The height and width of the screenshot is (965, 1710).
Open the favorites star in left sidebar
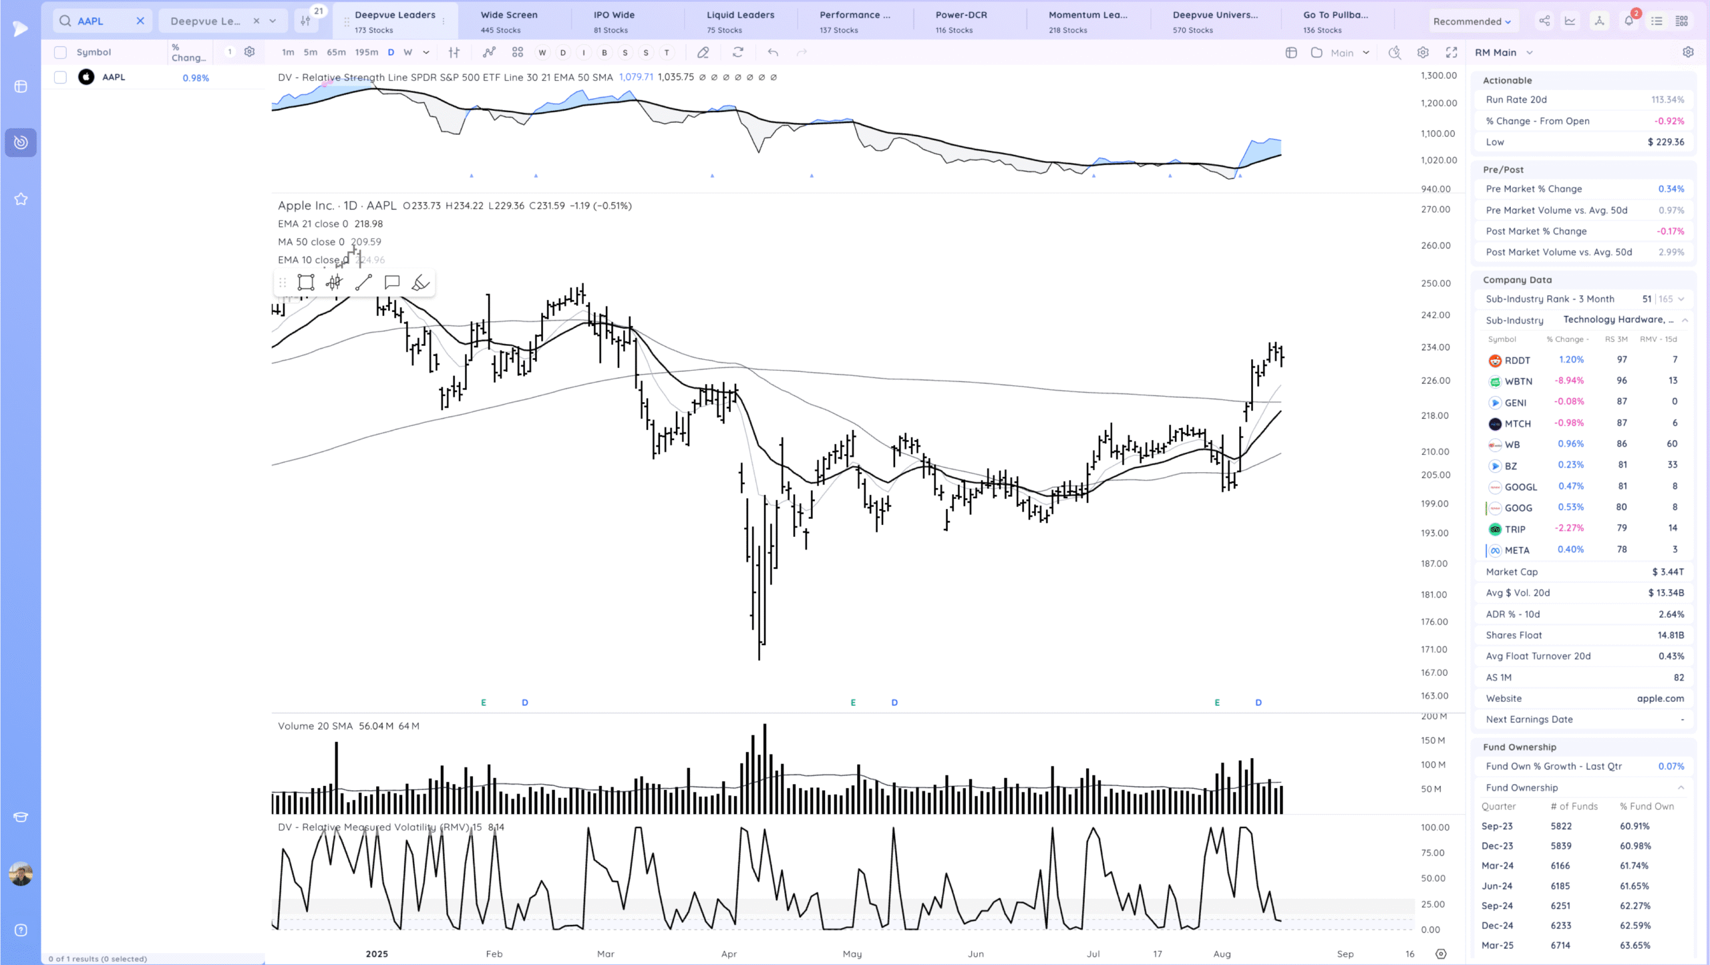point(21,199)
